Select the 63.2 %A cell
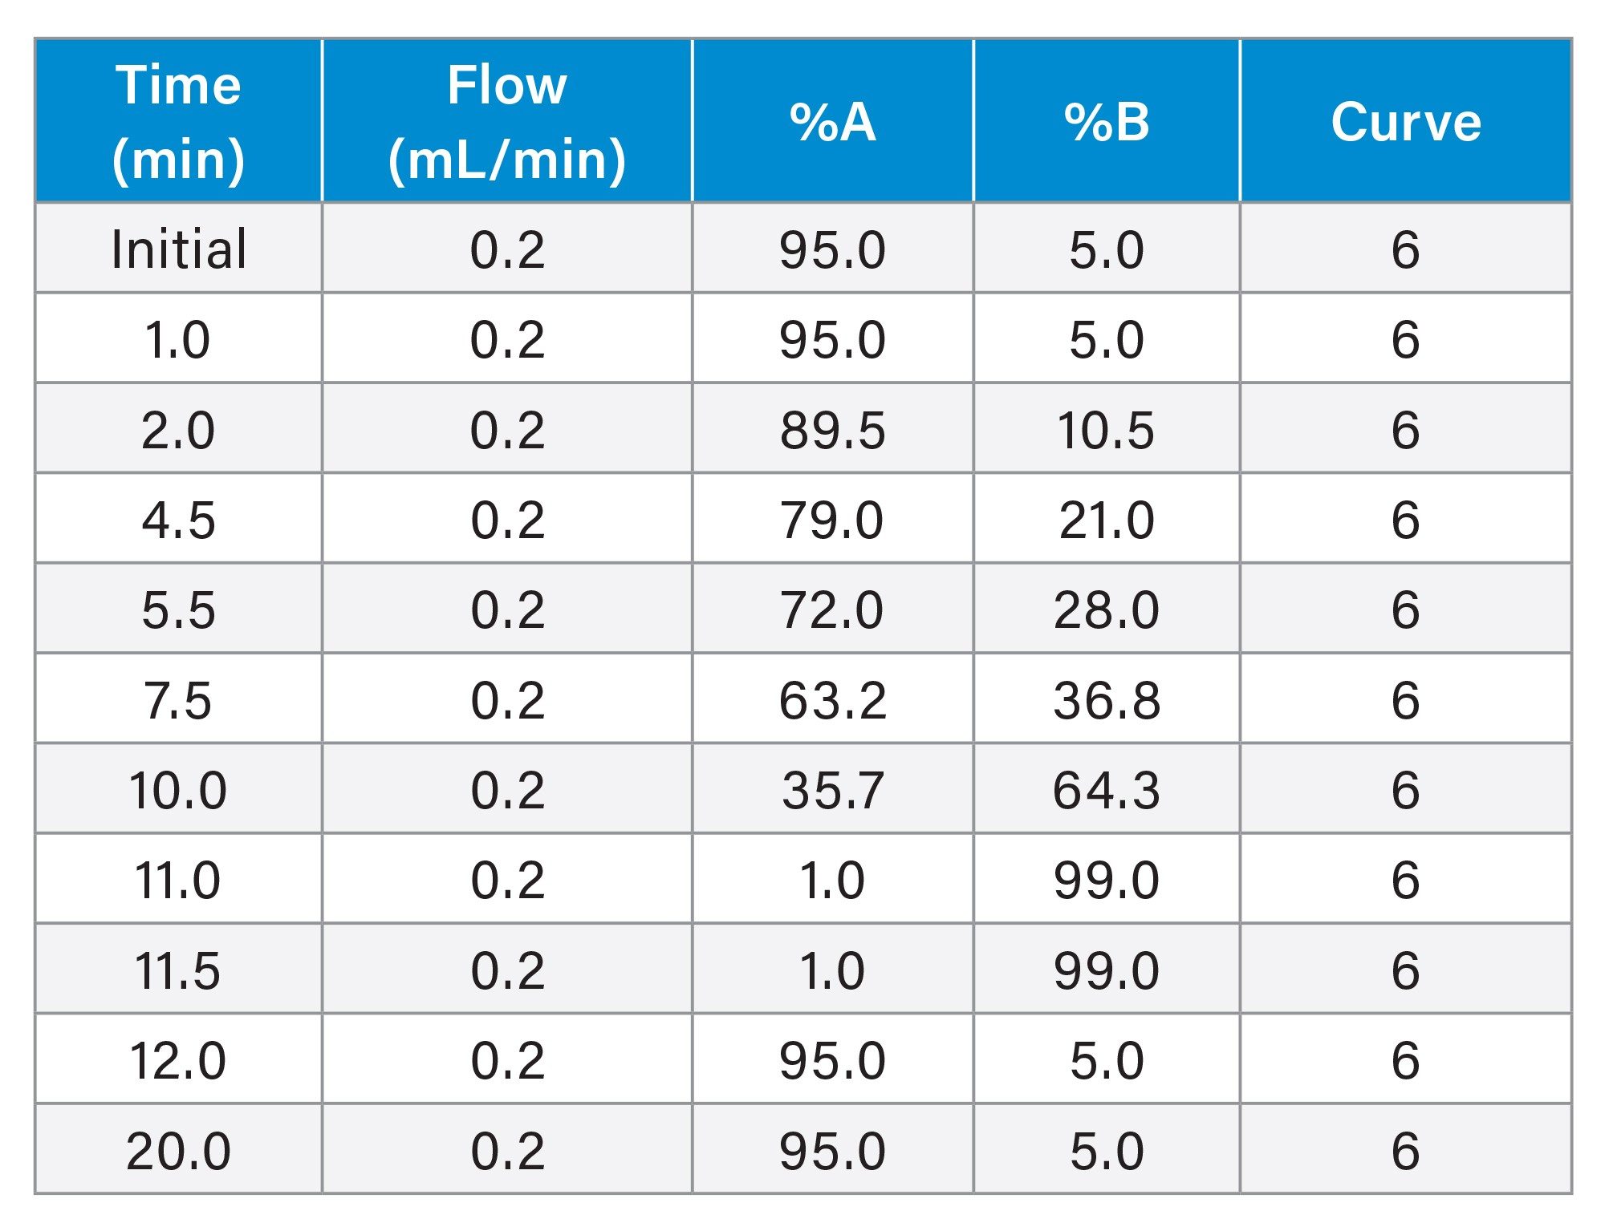1605x1231 pixels. [833, 699]
